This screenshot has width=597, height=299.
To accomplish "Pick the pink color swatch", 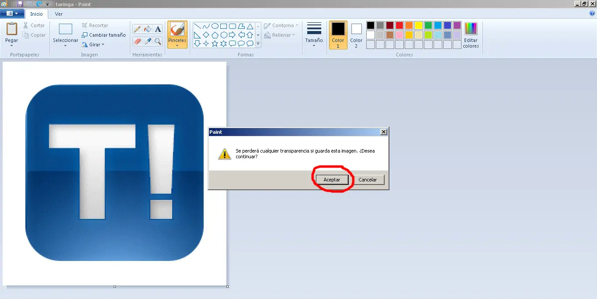I will [x=399, y=35].
